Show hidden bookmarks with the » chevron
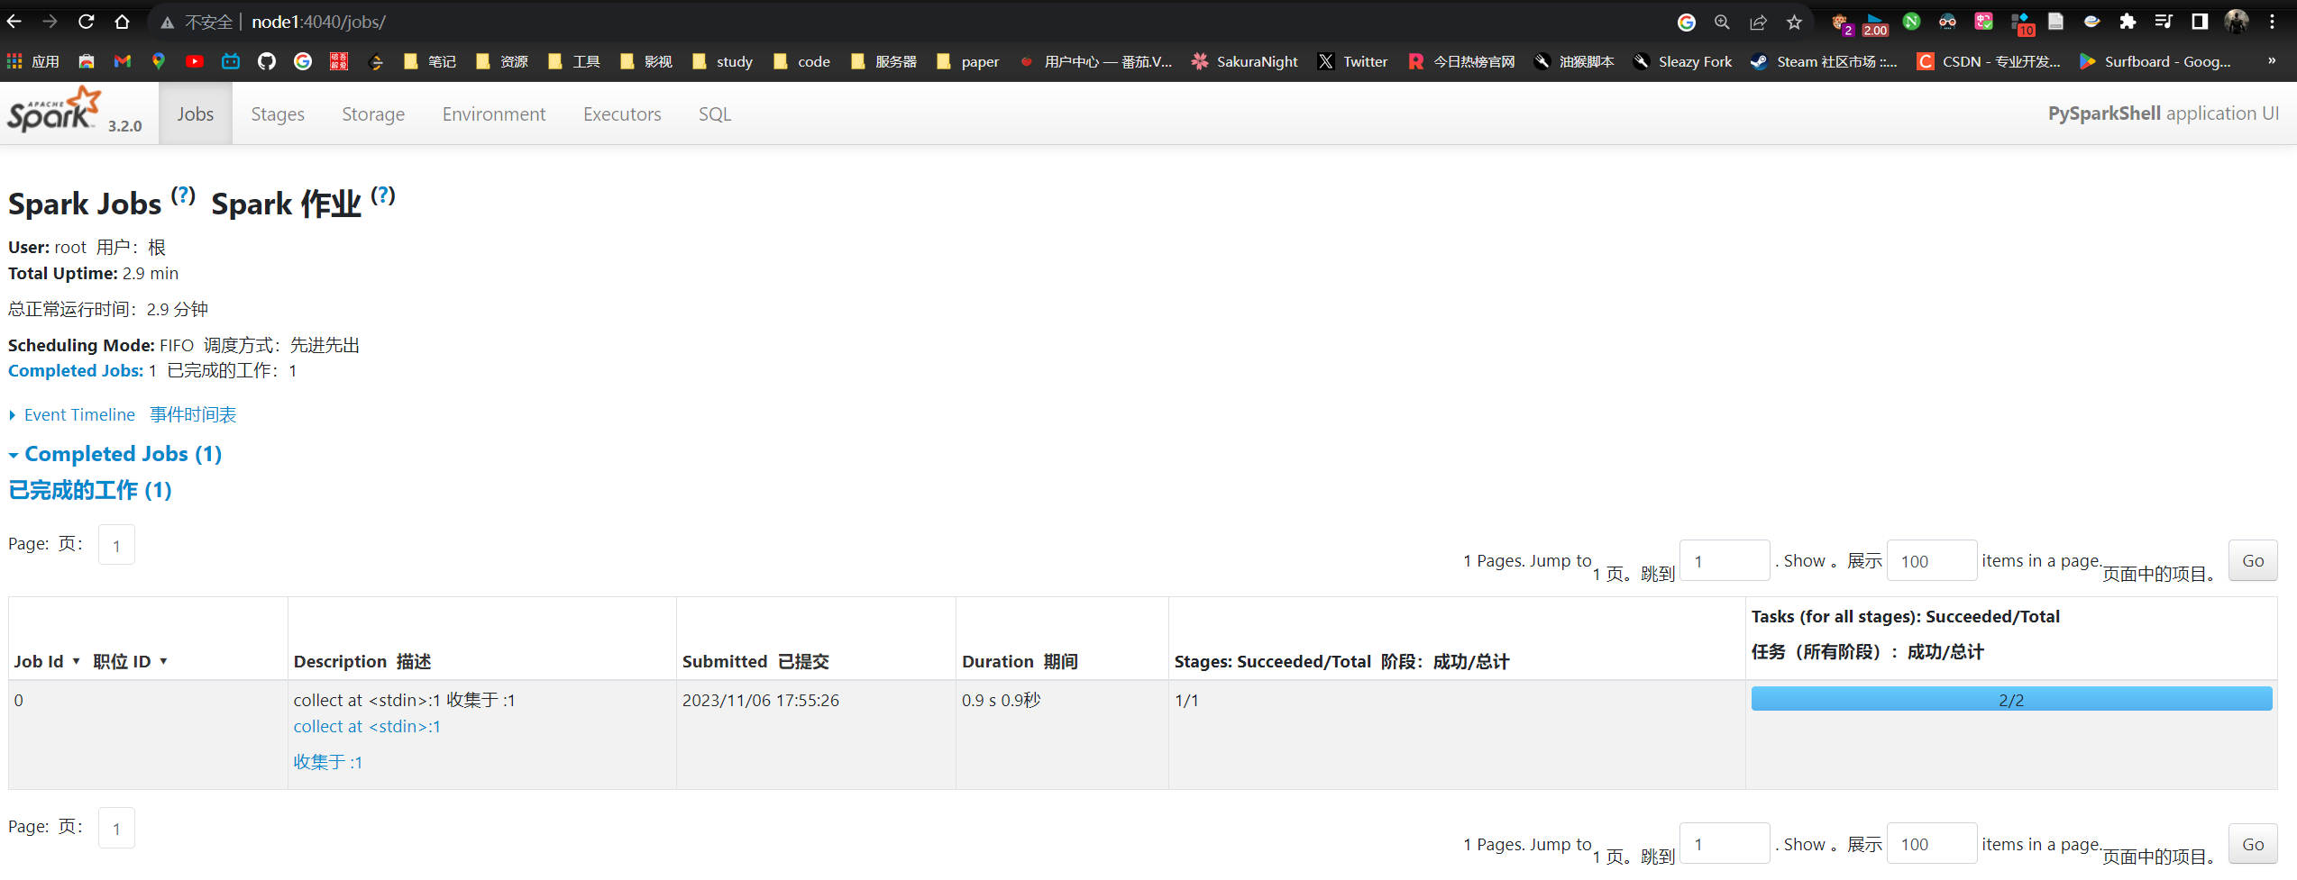The image size is (2297, 880). point(2271,61)
